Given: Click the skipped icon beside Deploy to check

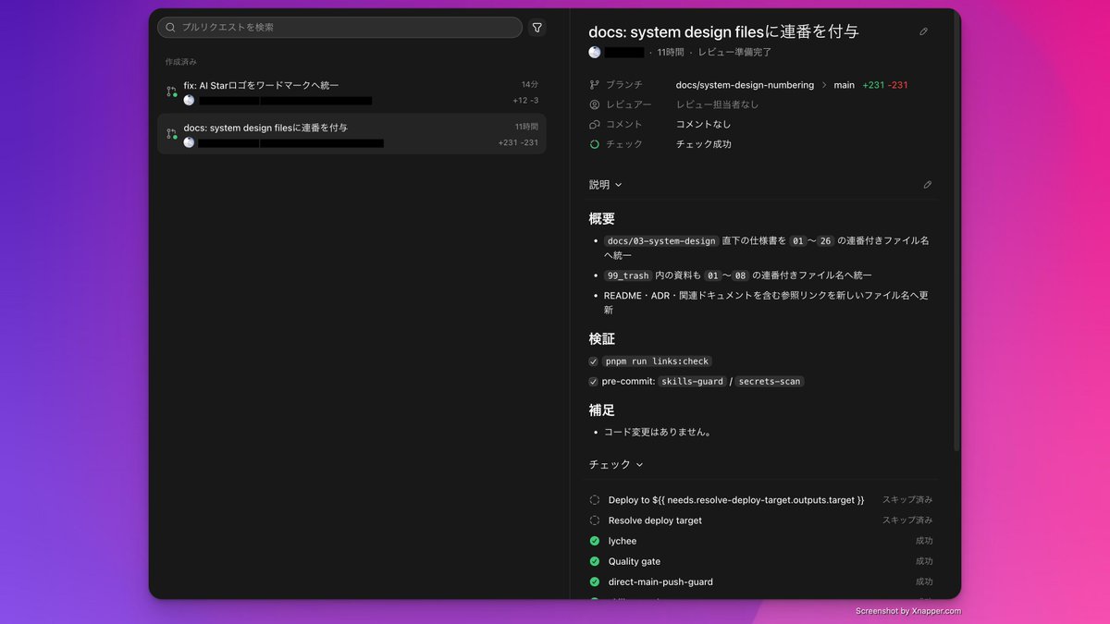Looking at the screenshot, I should pos(595,500).
